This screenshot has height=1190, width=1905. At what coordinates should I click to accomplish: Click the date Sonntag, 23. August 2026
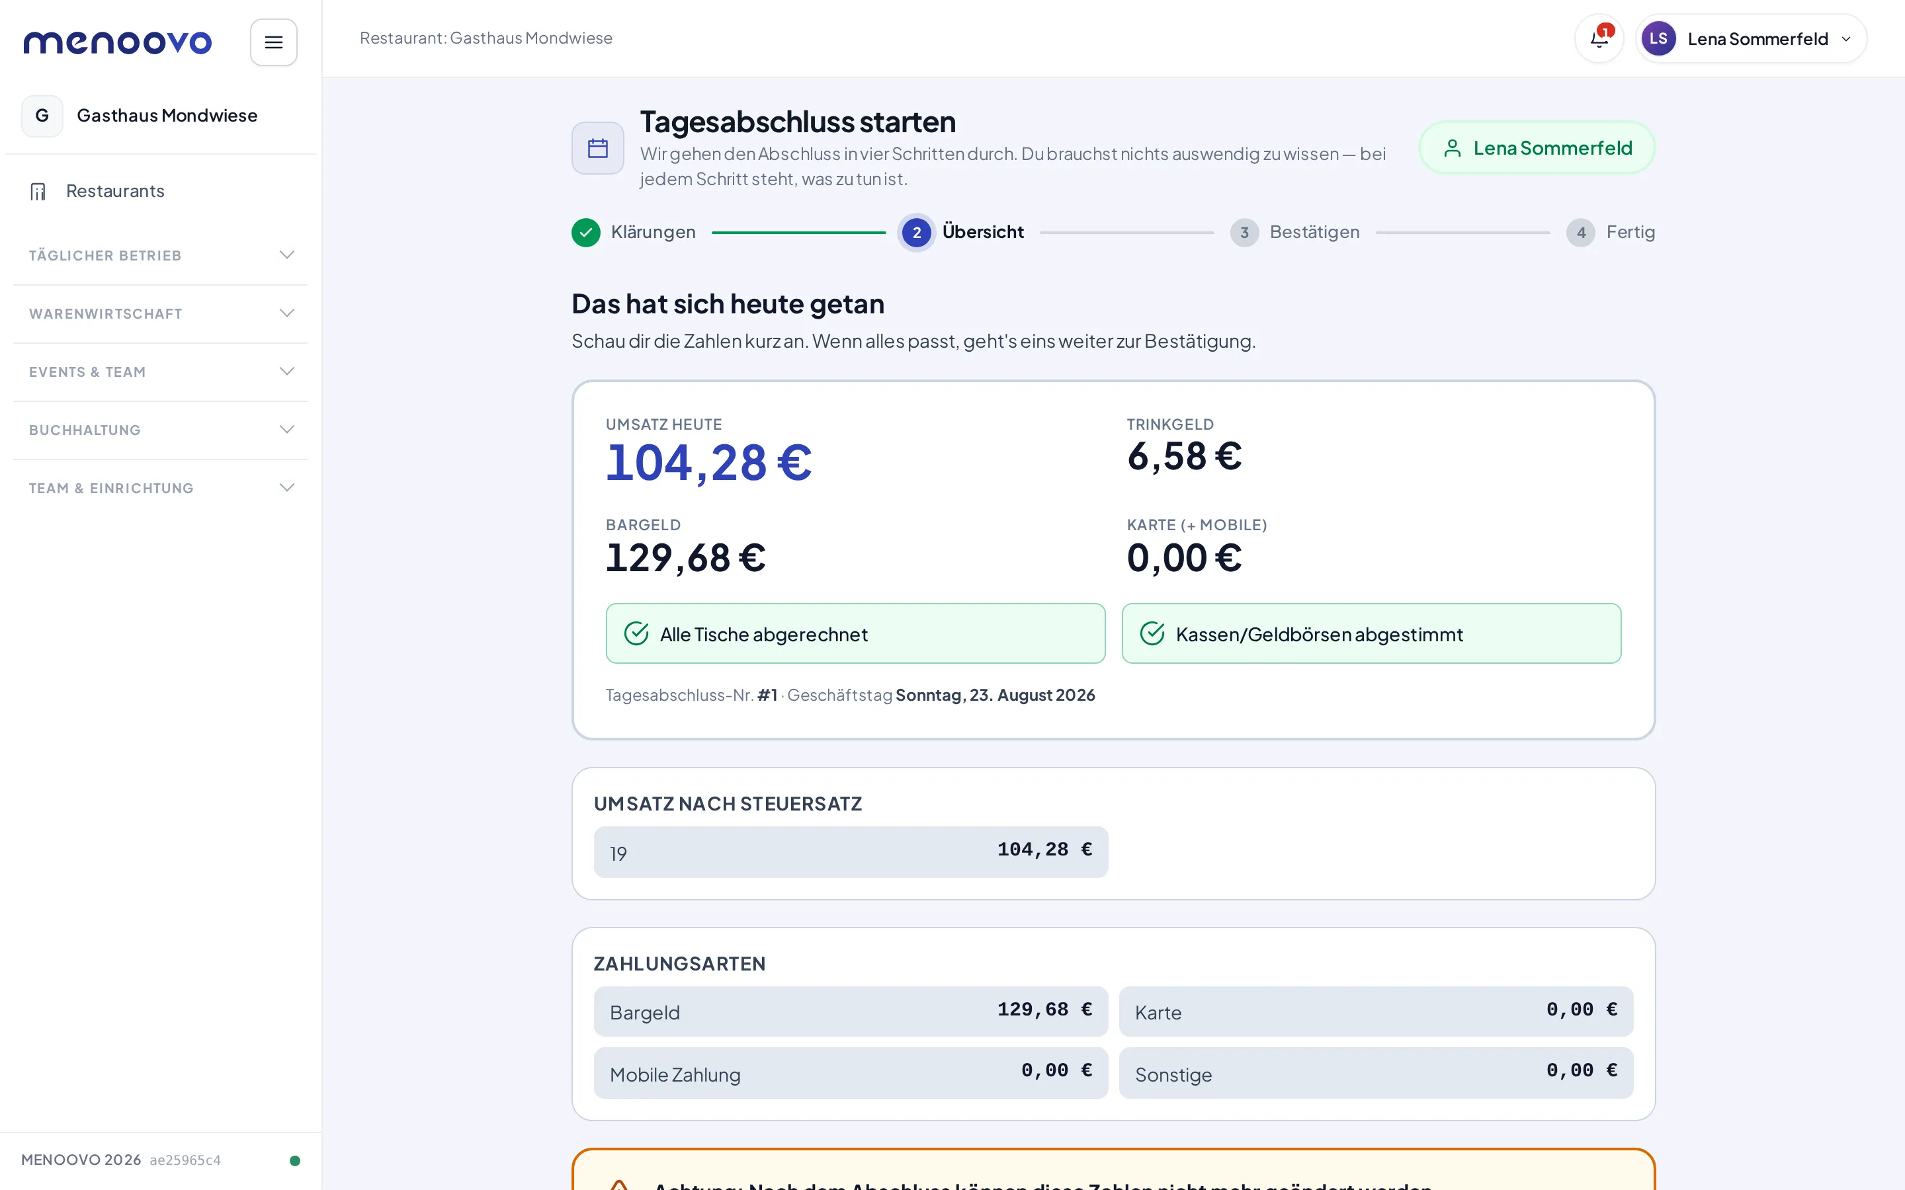995,695
